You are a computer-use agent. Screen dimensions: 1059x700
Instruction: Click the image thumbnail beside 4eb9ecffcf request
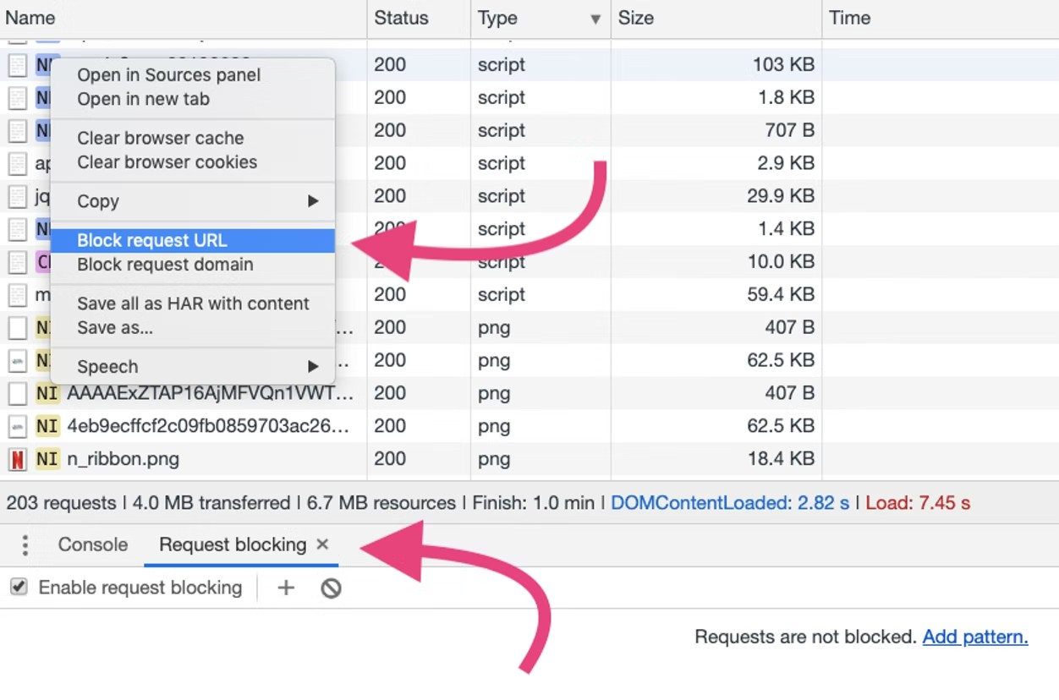[17, 426]
